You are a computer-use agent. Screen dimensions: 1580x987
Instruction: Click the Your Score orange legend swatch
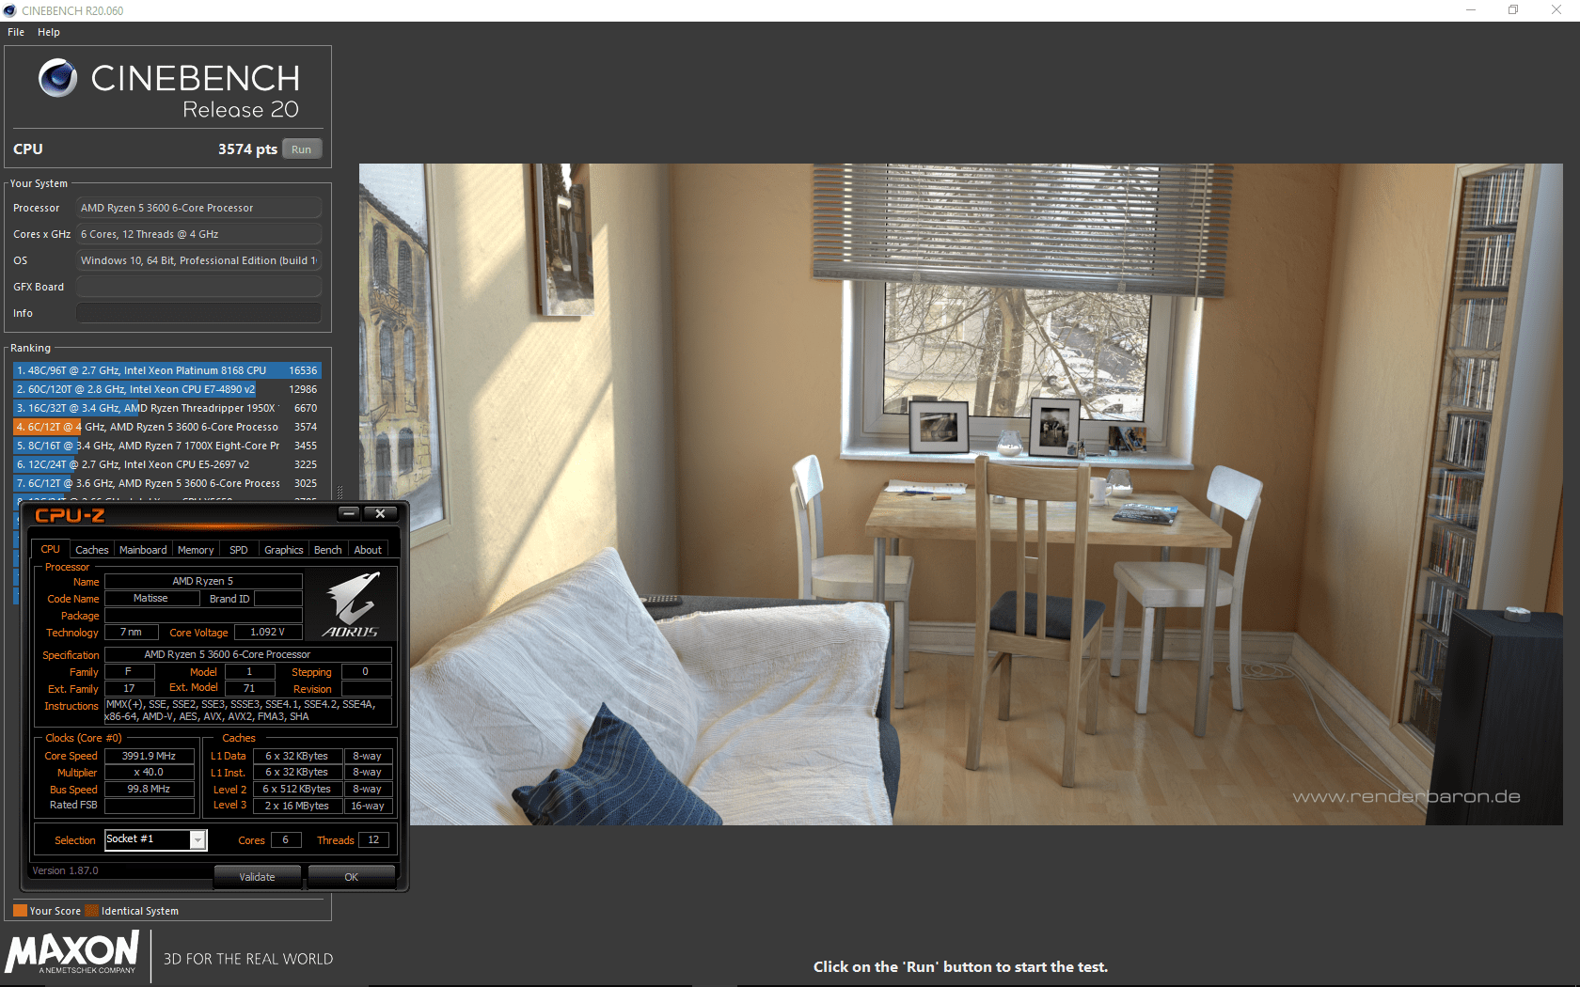[x=20, y=910]
